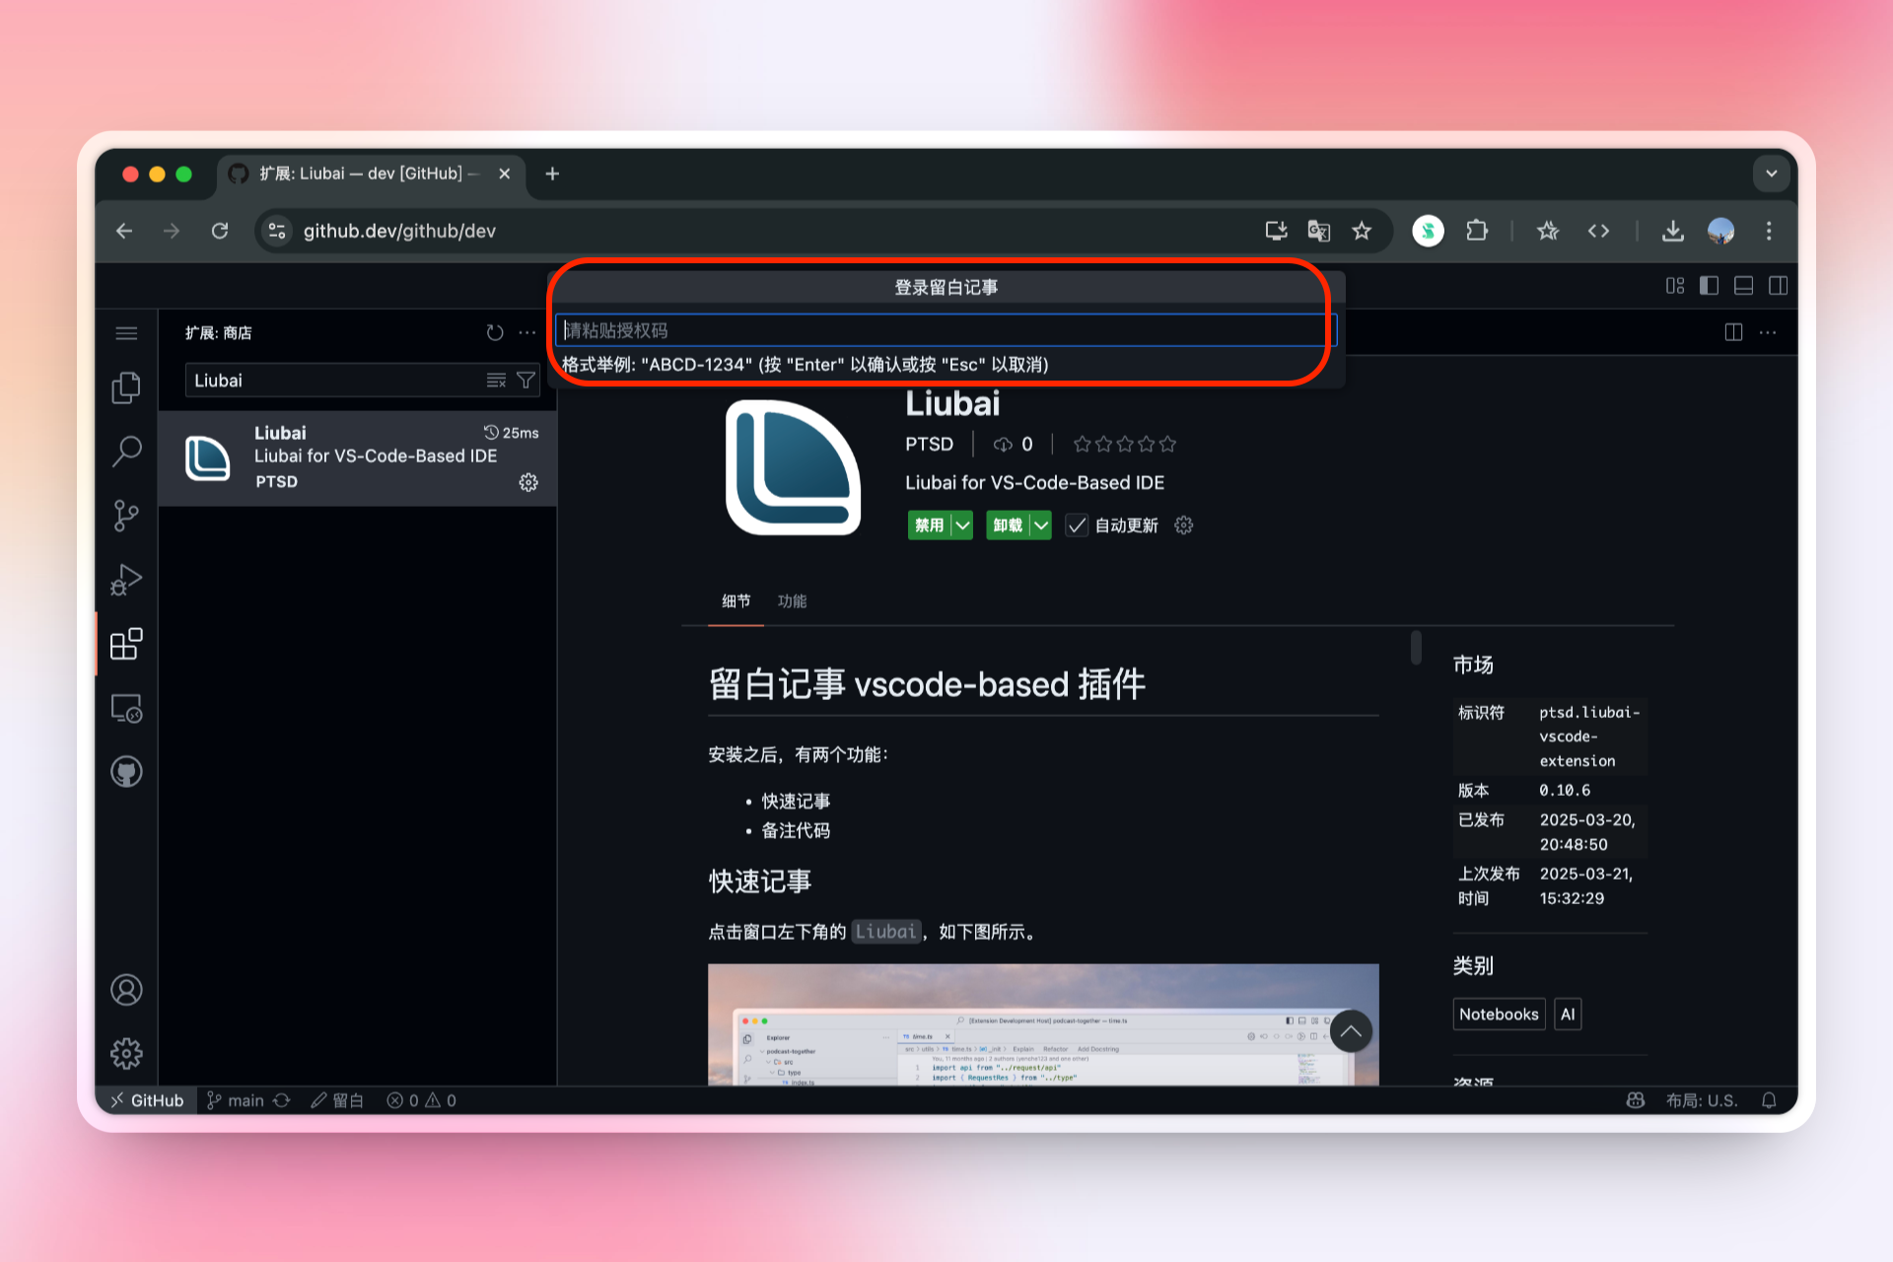Open notifications bell in status bar
Image resolution: width=1893 pixels, height=1262 pixels.
coord(1769,1100)
